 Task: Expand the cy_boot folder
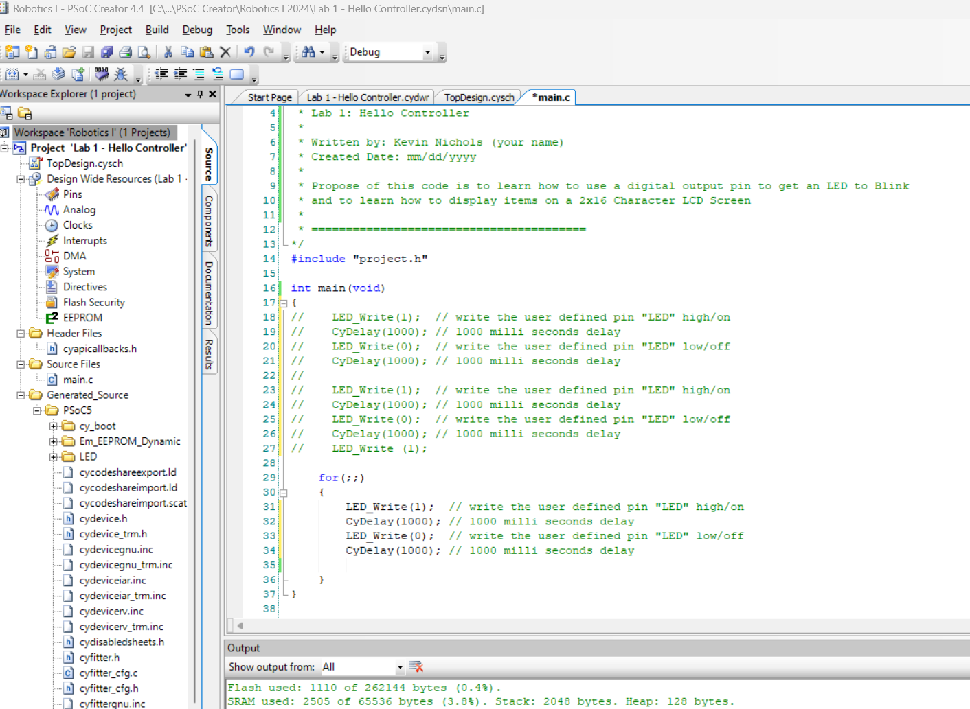coord(54,426)
